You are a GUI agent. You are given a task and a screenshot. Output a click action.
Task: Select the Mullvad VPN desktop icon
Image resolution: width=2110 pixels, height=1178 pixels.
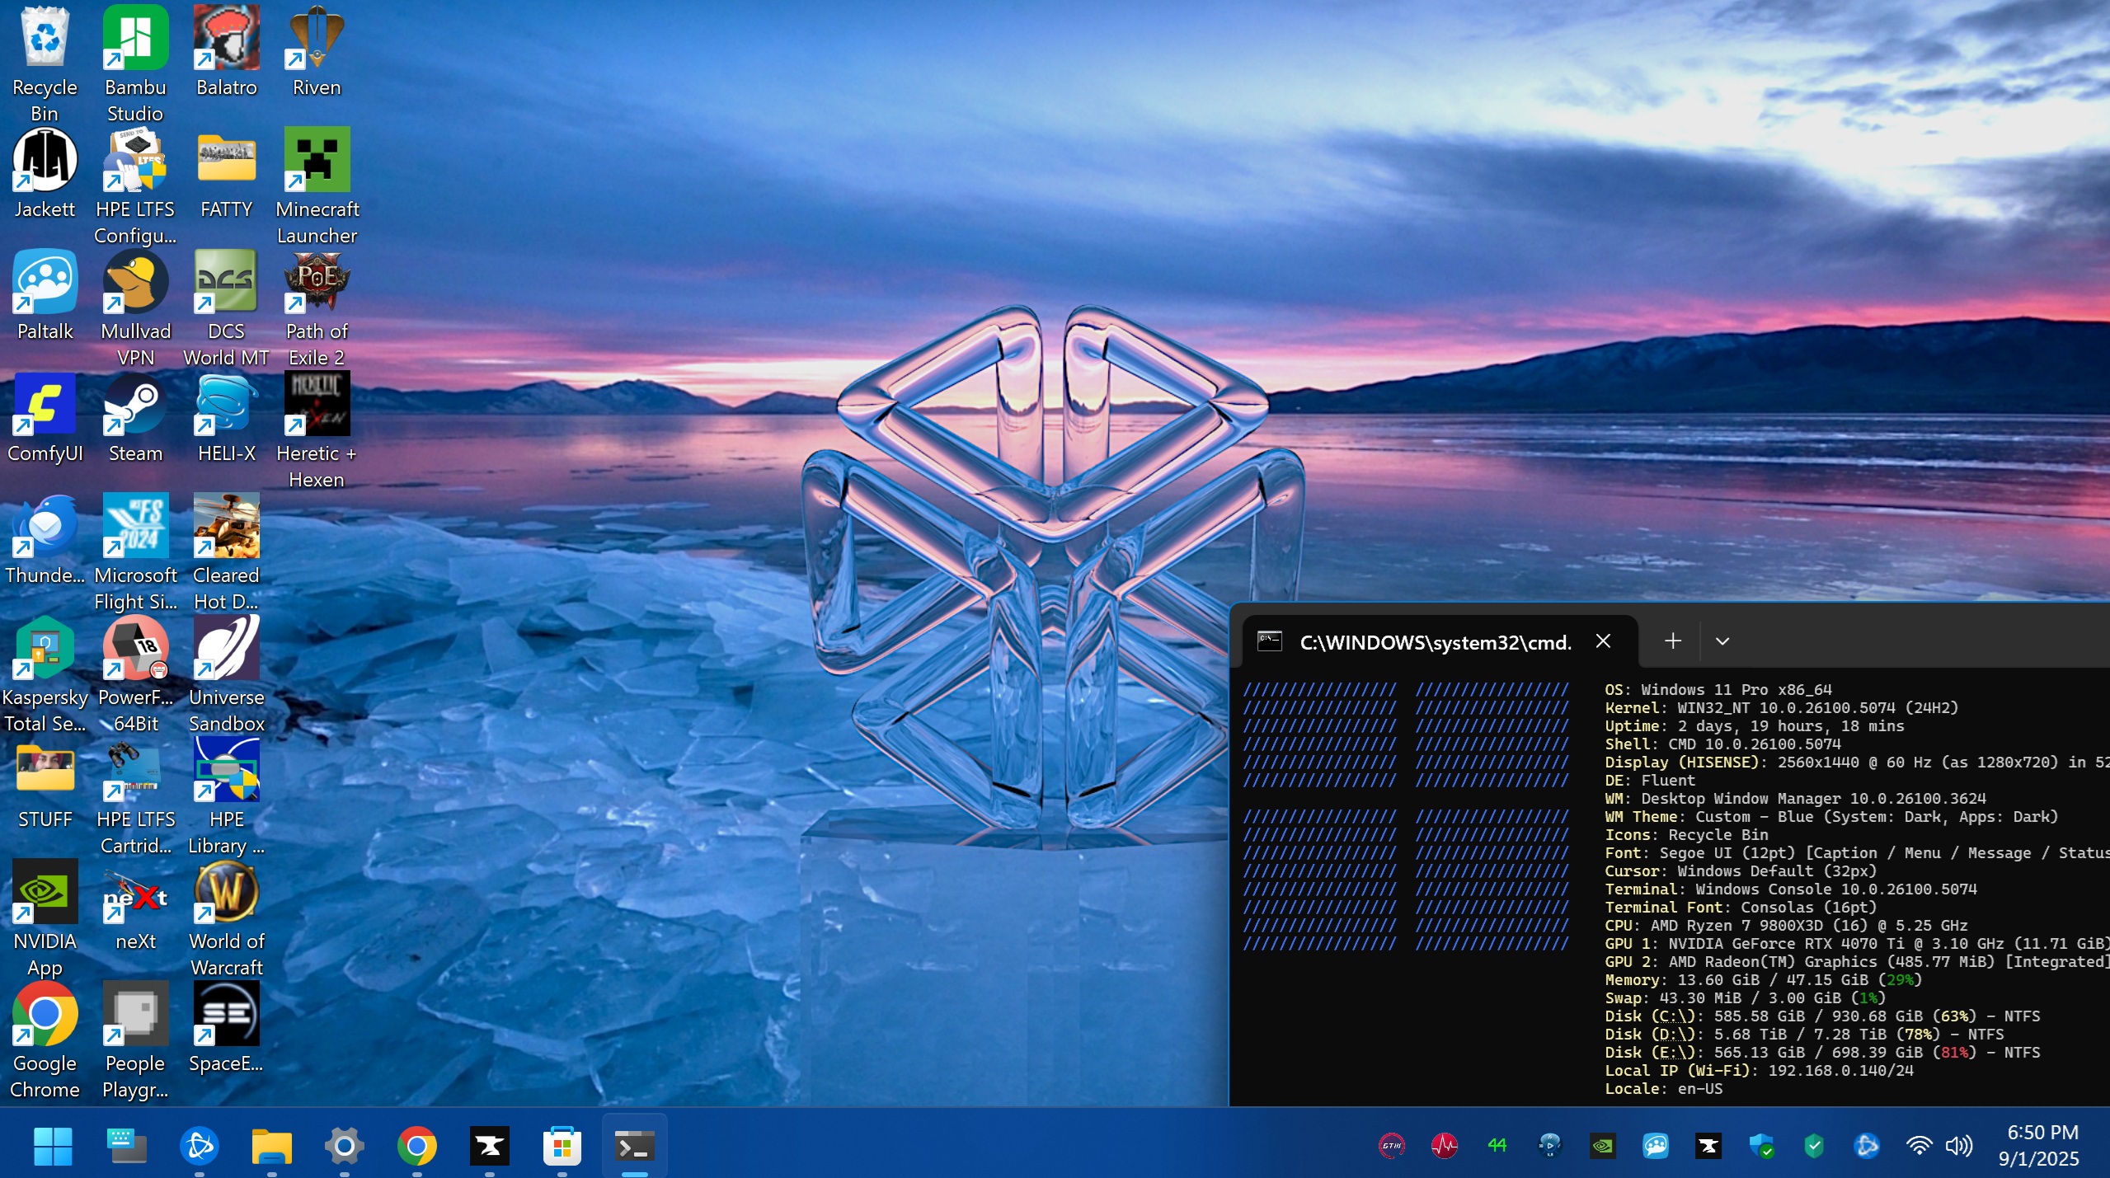pyautogui.click(x=135, y=283)
